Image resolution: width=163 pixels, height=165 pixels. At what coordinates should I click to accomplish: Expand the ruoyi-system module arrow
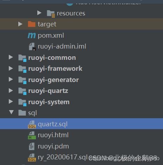click(11, 102)
